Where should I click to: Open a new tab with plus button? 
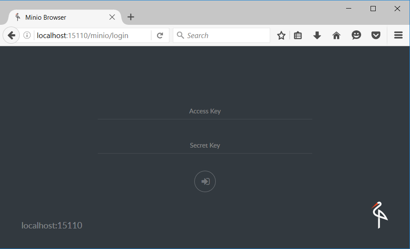(x=131, y=17)
